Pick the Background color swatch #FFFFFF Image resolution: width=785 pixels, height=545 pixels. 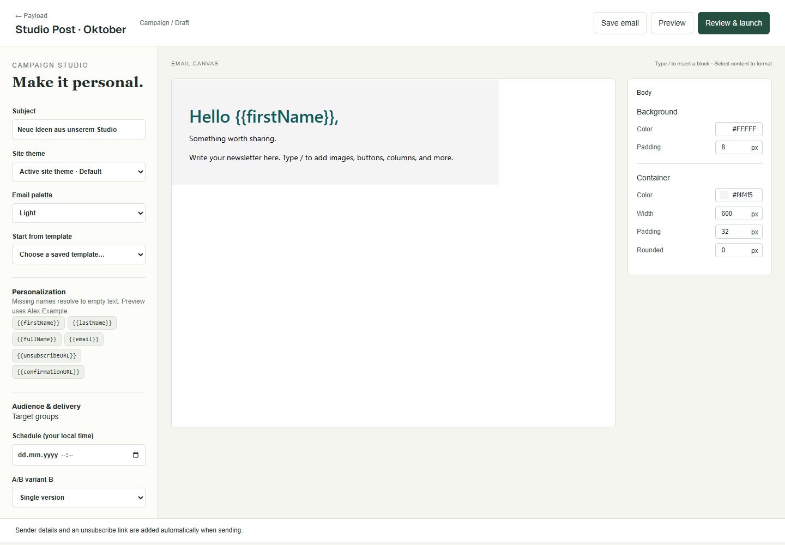(x=723, y=129)
